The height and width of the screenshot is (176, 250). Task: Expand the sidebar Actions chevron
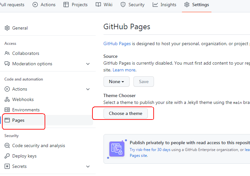coord(88,89)
